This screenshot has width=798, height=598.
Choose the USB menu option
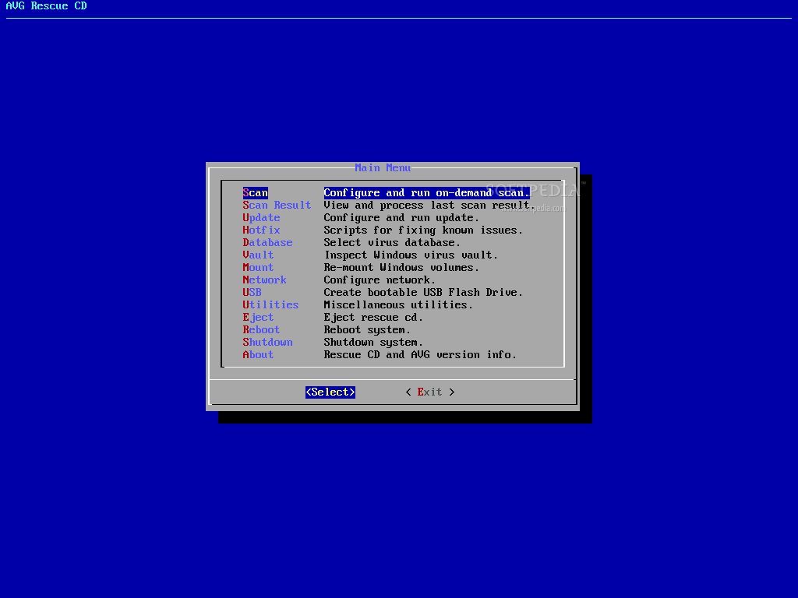point(252,293)
